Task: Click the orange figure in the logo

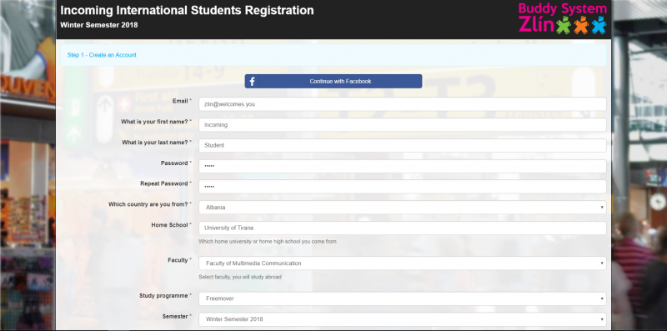Action: 580,25
